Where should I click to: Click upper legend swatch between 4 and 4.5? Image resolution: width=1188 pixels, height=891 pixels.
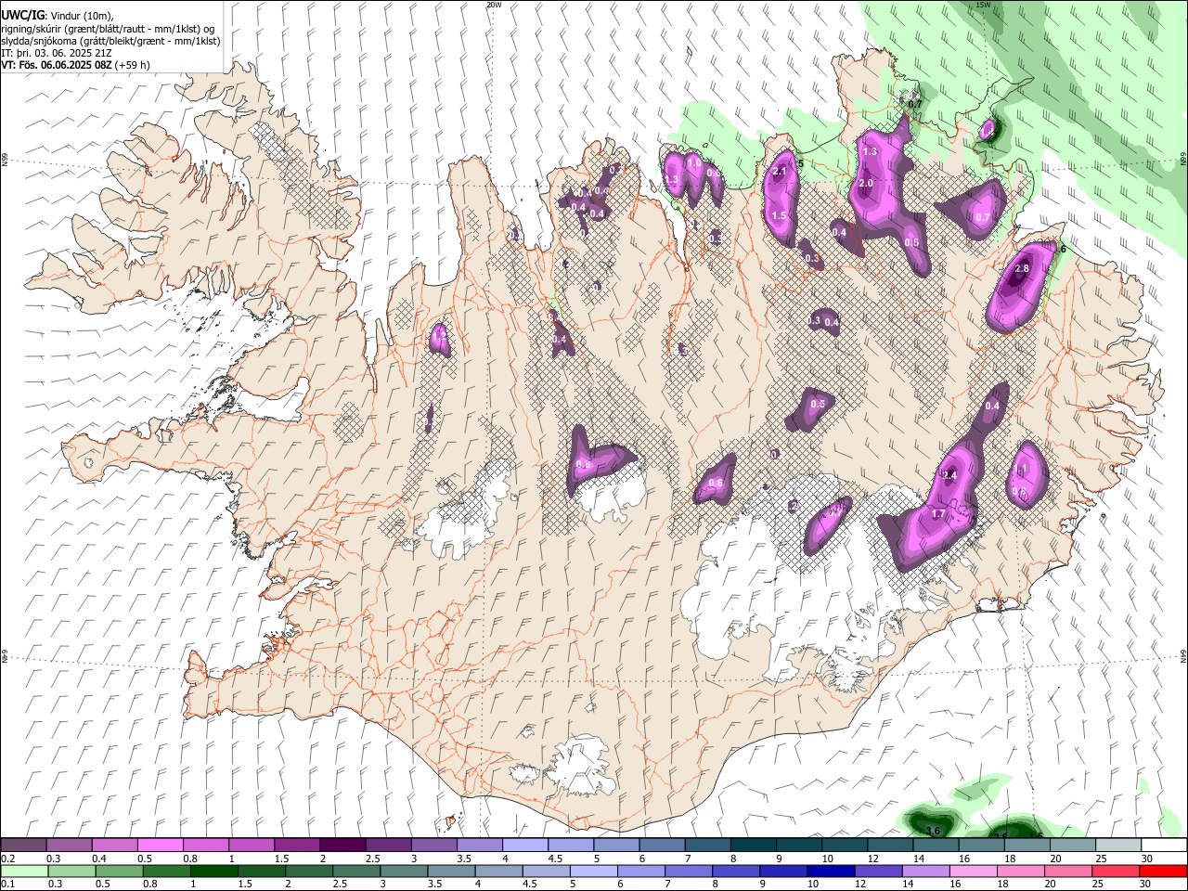(524, 846)
